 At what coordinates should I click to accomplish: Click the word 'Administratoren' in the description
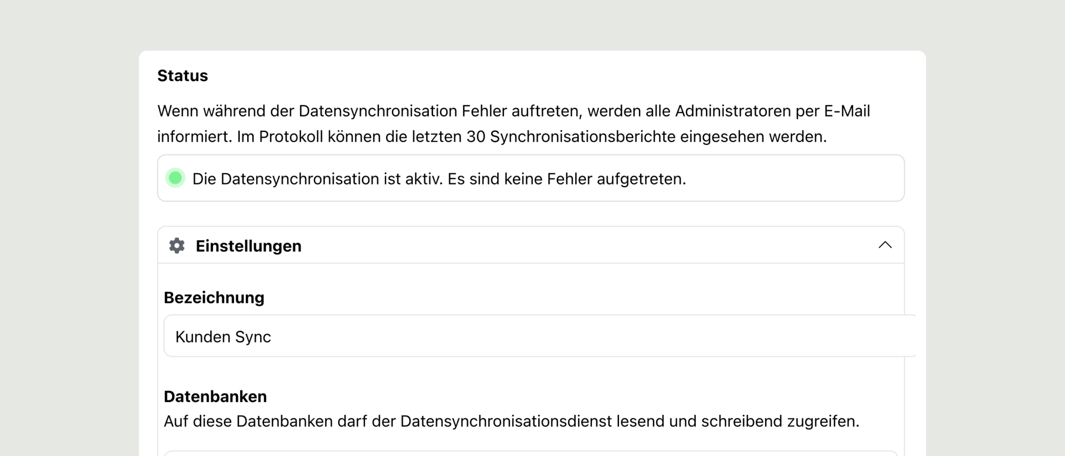click(733, 111)
